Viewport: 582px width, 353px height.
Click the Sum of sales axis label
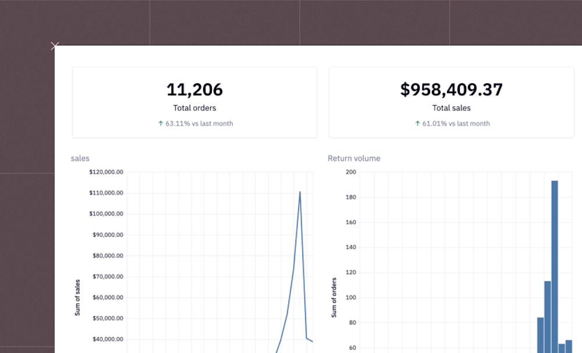point(77,297)
